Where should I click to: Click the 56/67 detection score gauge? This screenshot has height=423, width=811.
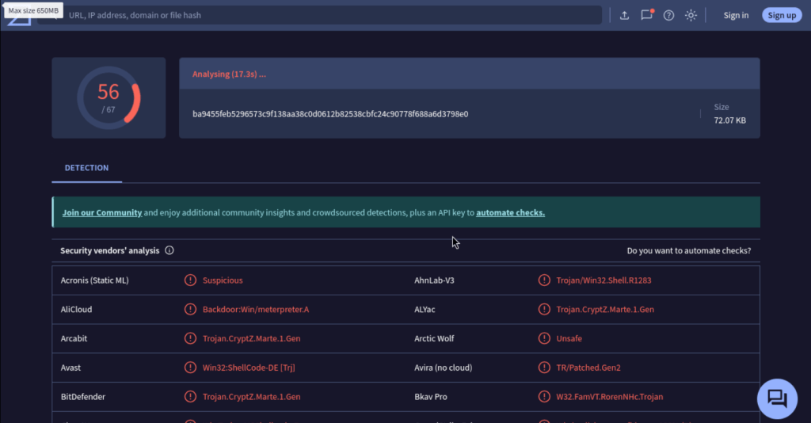click(109, 97)
